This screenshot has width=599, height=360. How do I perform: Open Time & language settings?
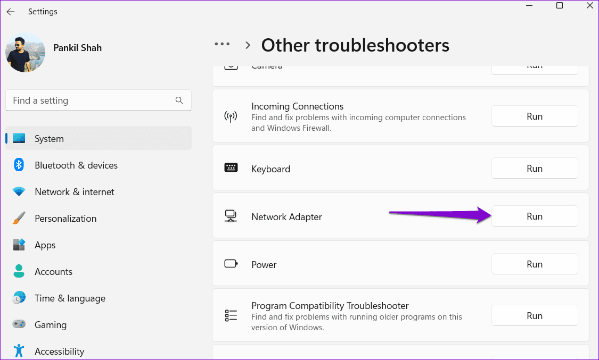pyautogui.click(x=70, y=298)
